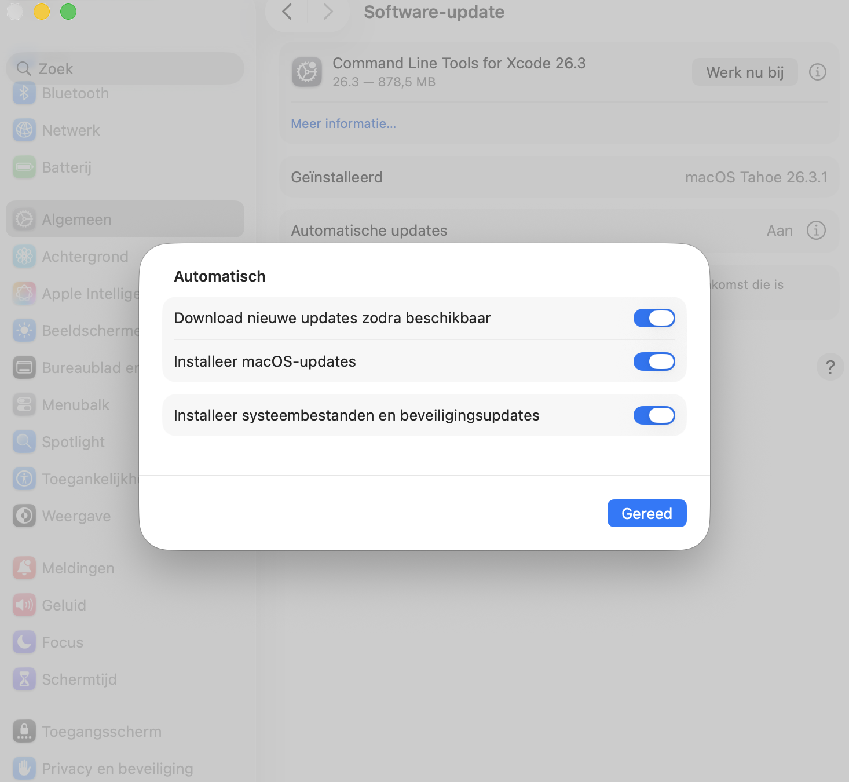Click the Zoek search field
849x782 pixels.
click(125, 68)
